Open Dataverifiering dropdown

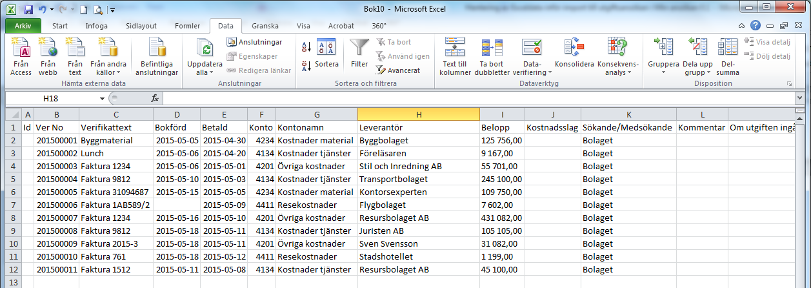coord(532,57)
